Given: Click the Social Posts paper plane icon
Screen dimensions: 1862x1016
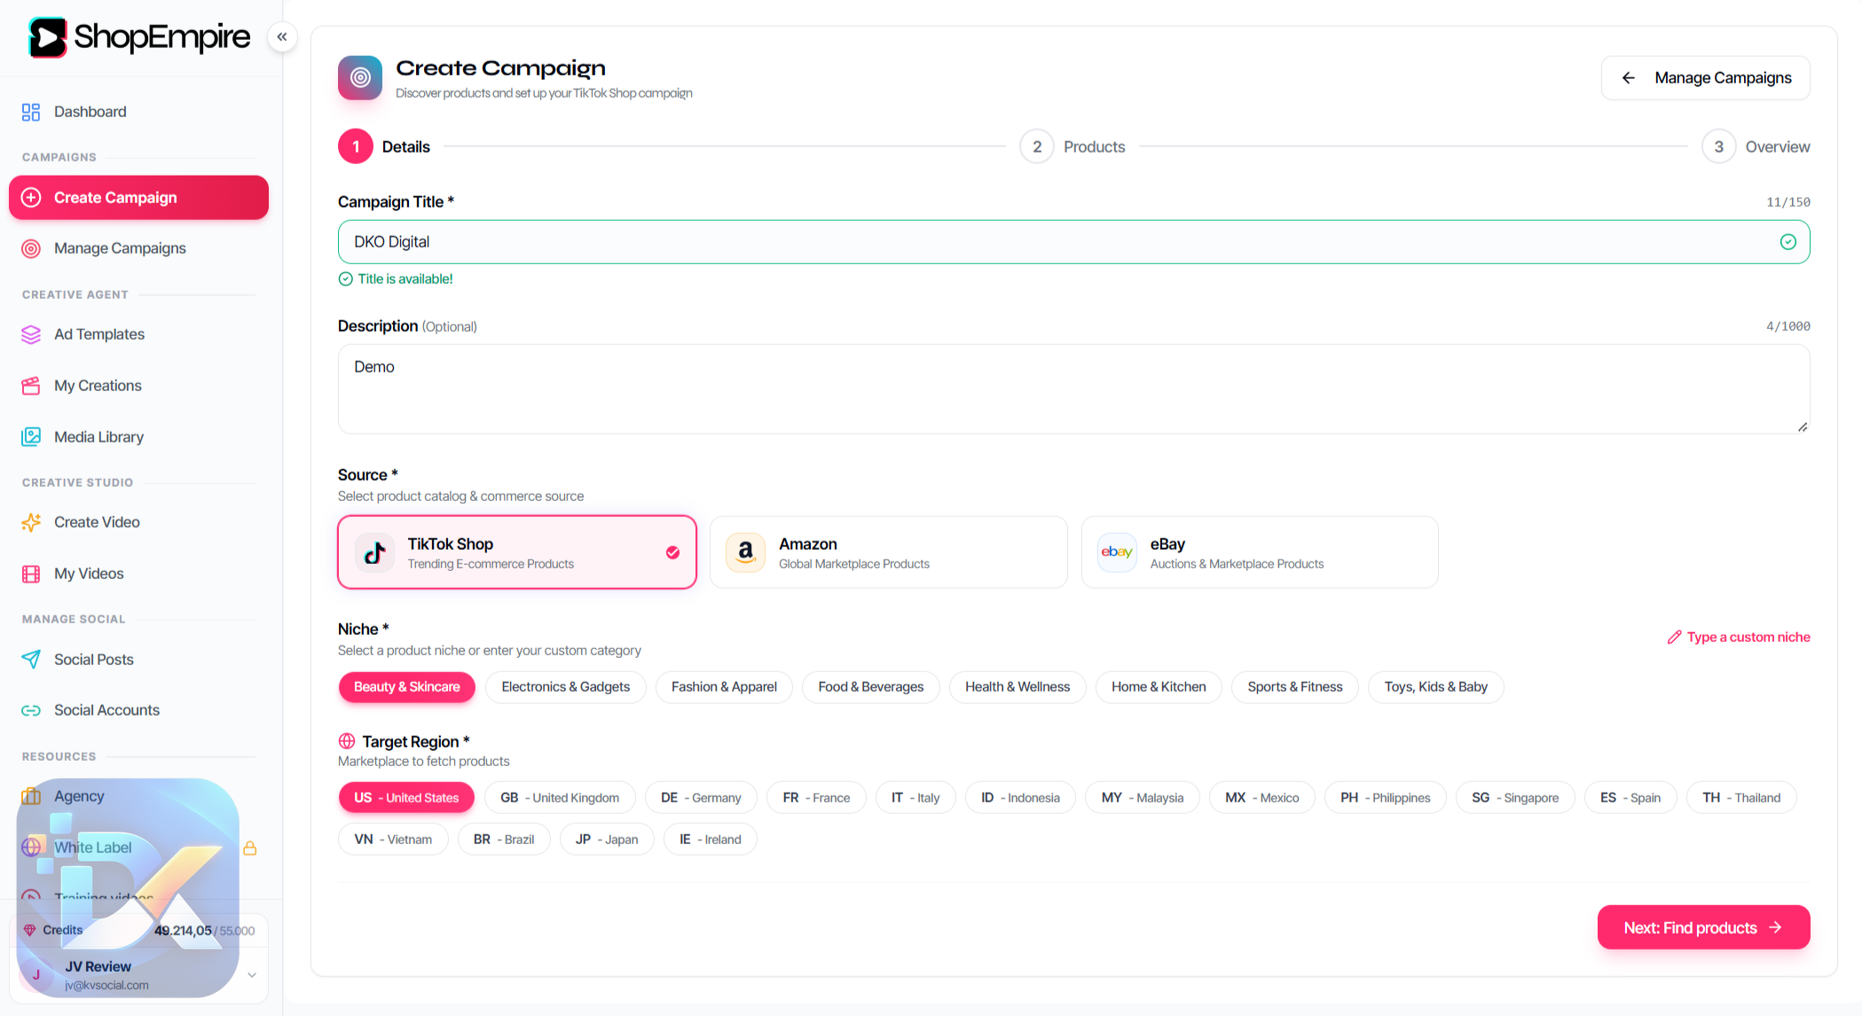Looking at the screenshot, I should 31,660.
